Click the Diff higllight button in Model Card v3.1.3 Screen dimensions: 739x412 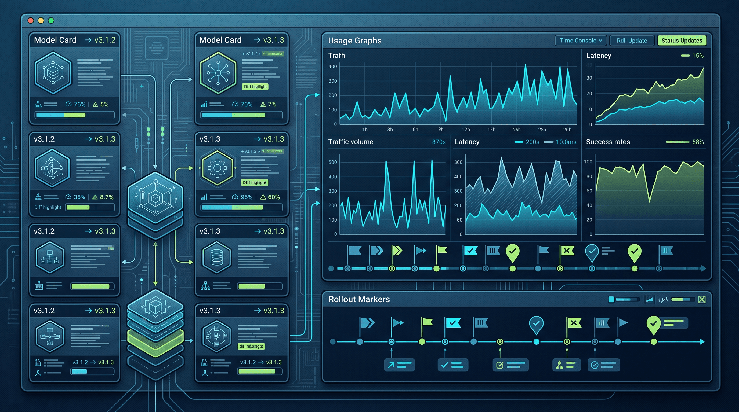(x=255, y=87)
